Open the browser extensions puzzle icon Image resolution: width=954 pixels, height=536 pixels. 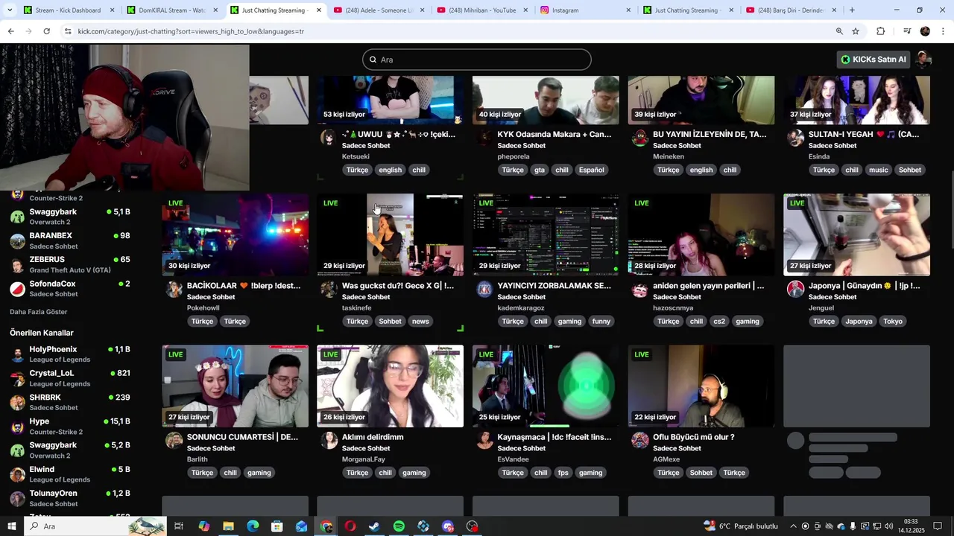[x=881, y=31]
